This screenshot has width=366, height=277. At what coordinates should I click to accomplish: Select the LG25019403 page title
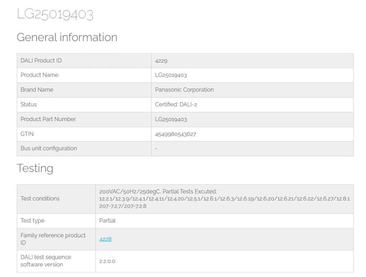55,14
